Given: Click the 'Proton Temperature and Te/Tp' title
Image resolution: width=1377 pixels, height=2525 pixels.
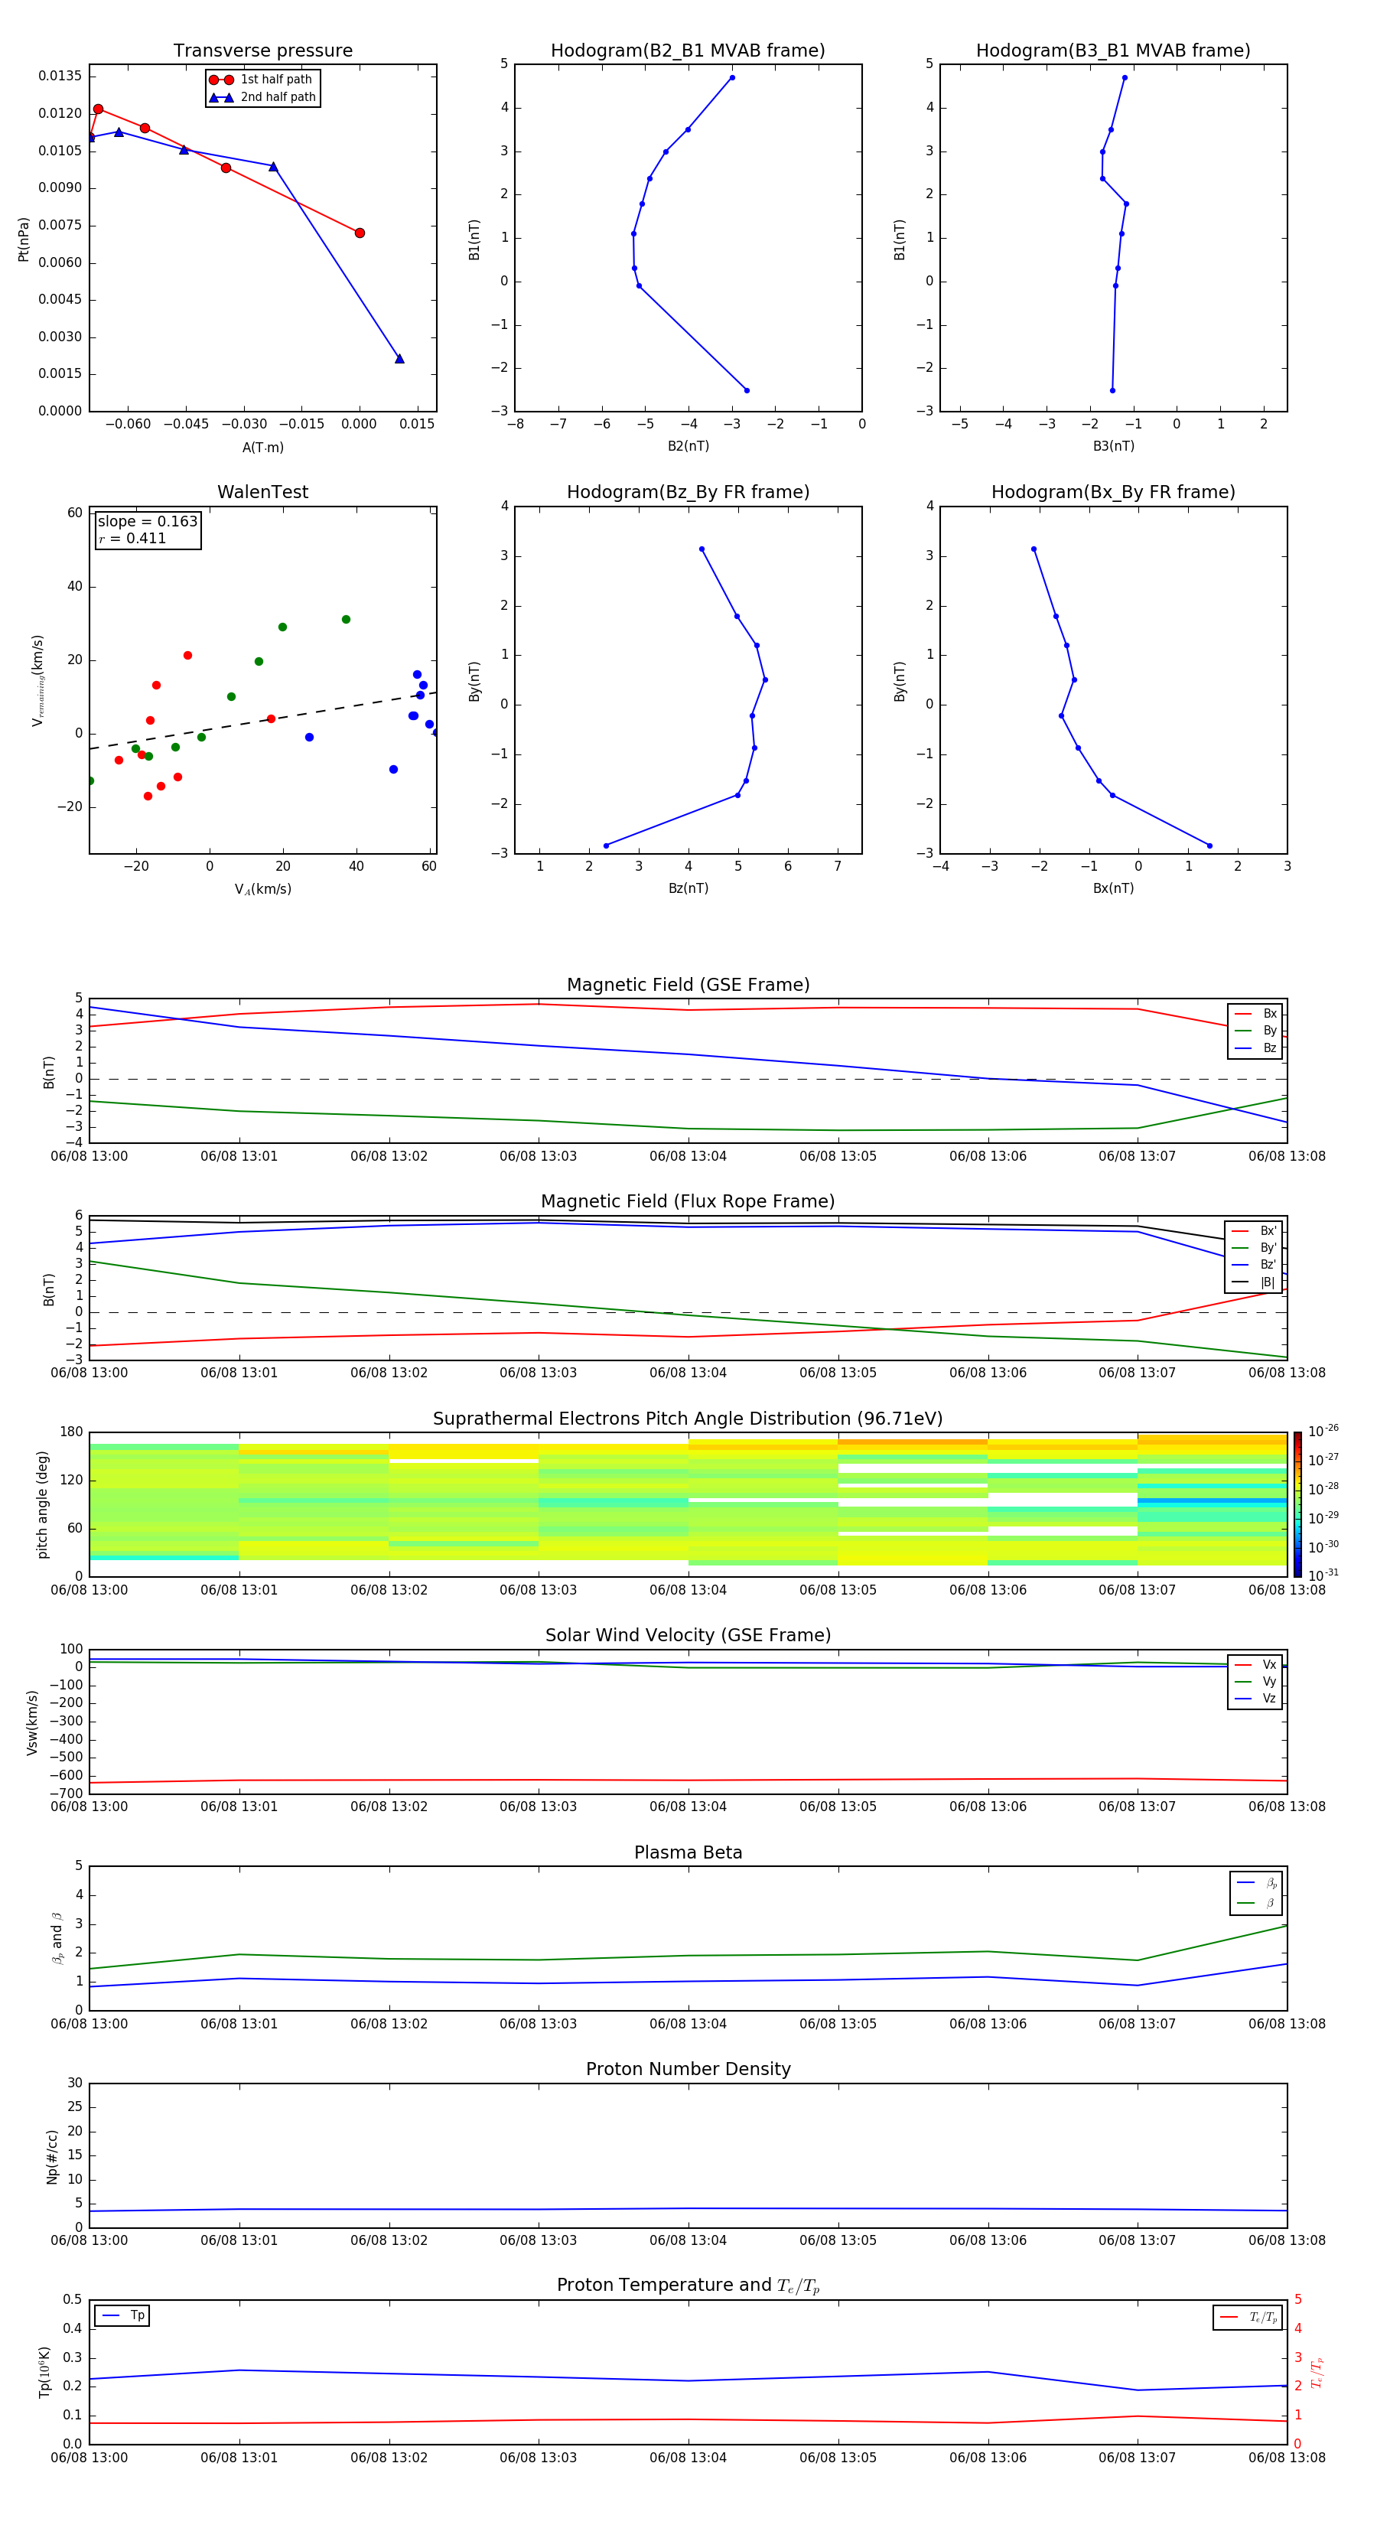Looking at the screenshot, I should 688,2285.
